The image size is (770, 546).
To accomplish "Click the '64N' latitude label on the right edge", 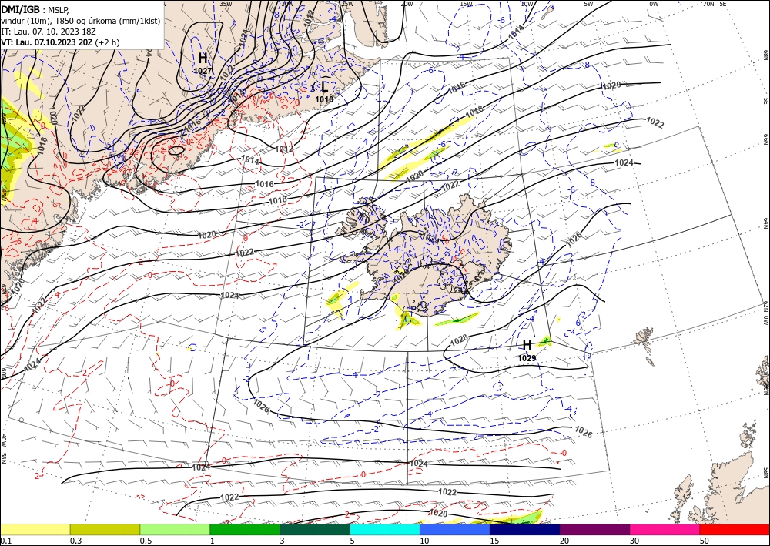I will click(766, 223).
